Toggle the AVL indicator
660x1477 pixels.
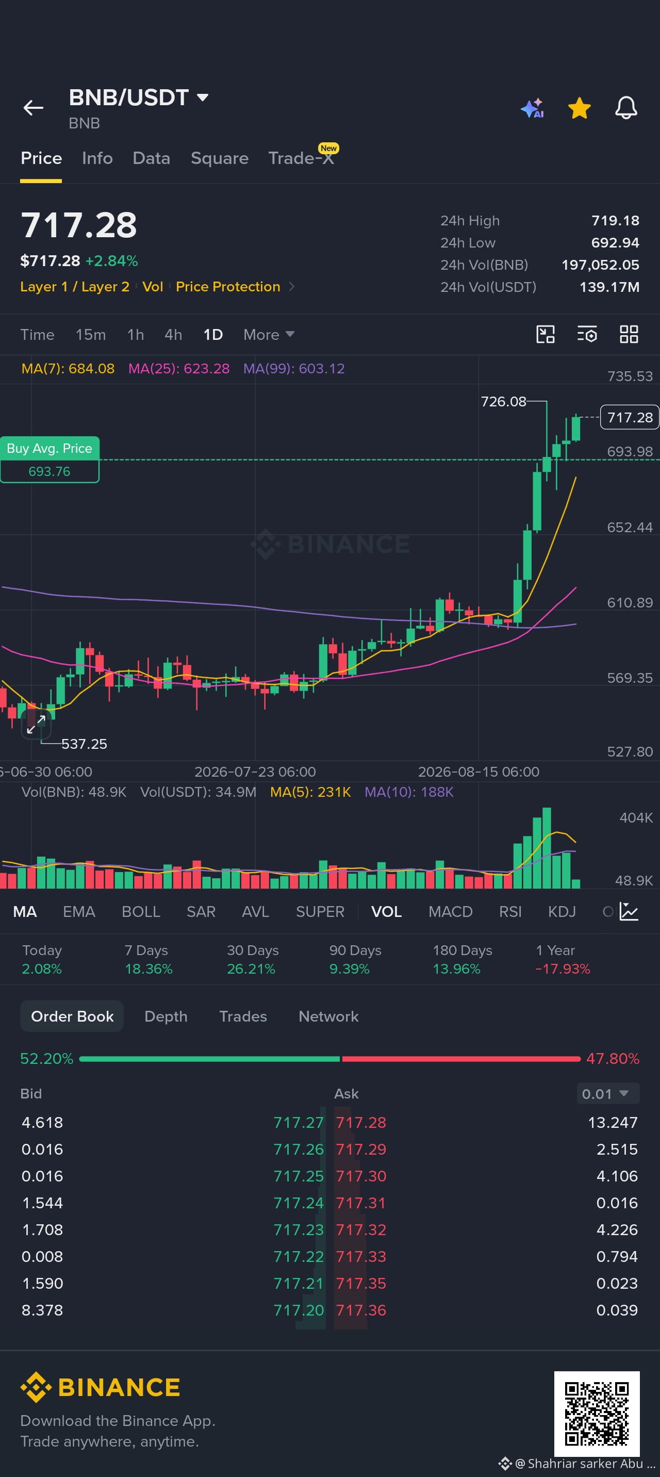(x=256, y=912)
